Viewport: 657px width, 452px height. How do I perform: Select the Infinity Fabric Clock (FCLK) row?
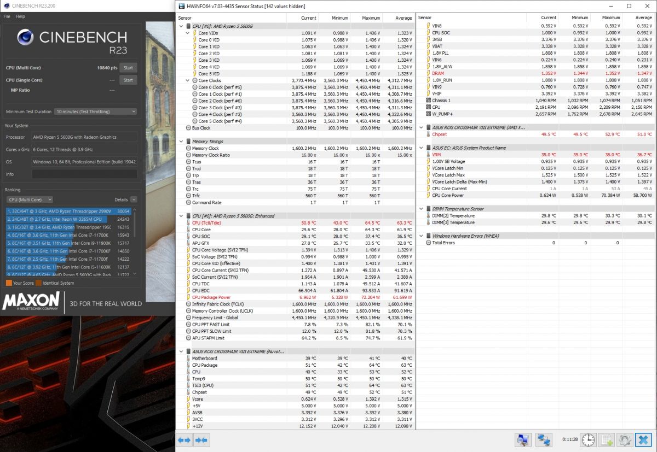click(x=296, y=304)
